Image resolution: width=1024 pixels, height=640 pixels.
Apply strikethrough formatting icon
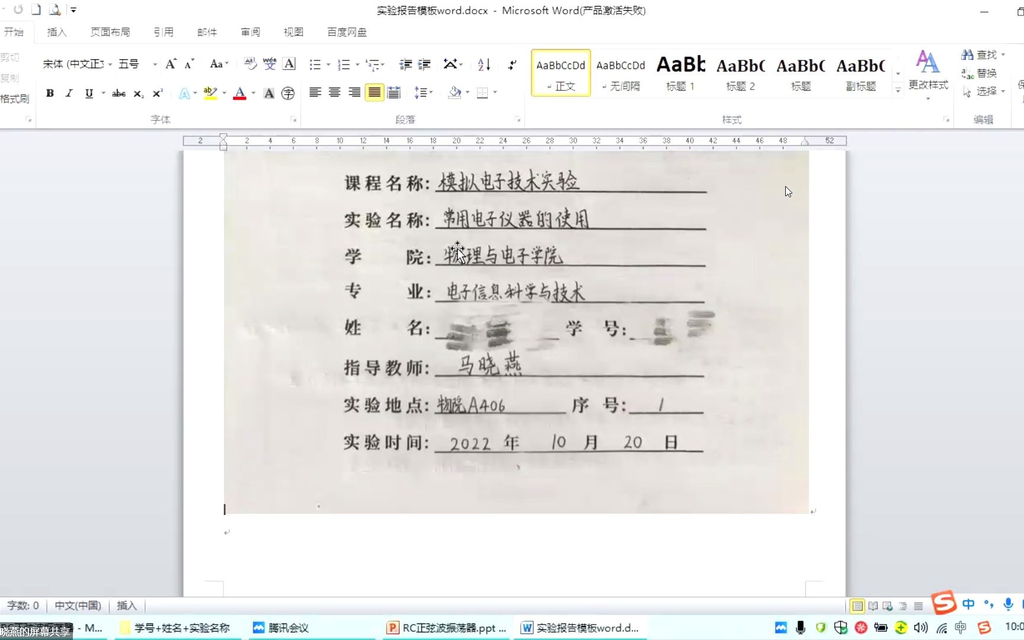[x=119, y=93]
